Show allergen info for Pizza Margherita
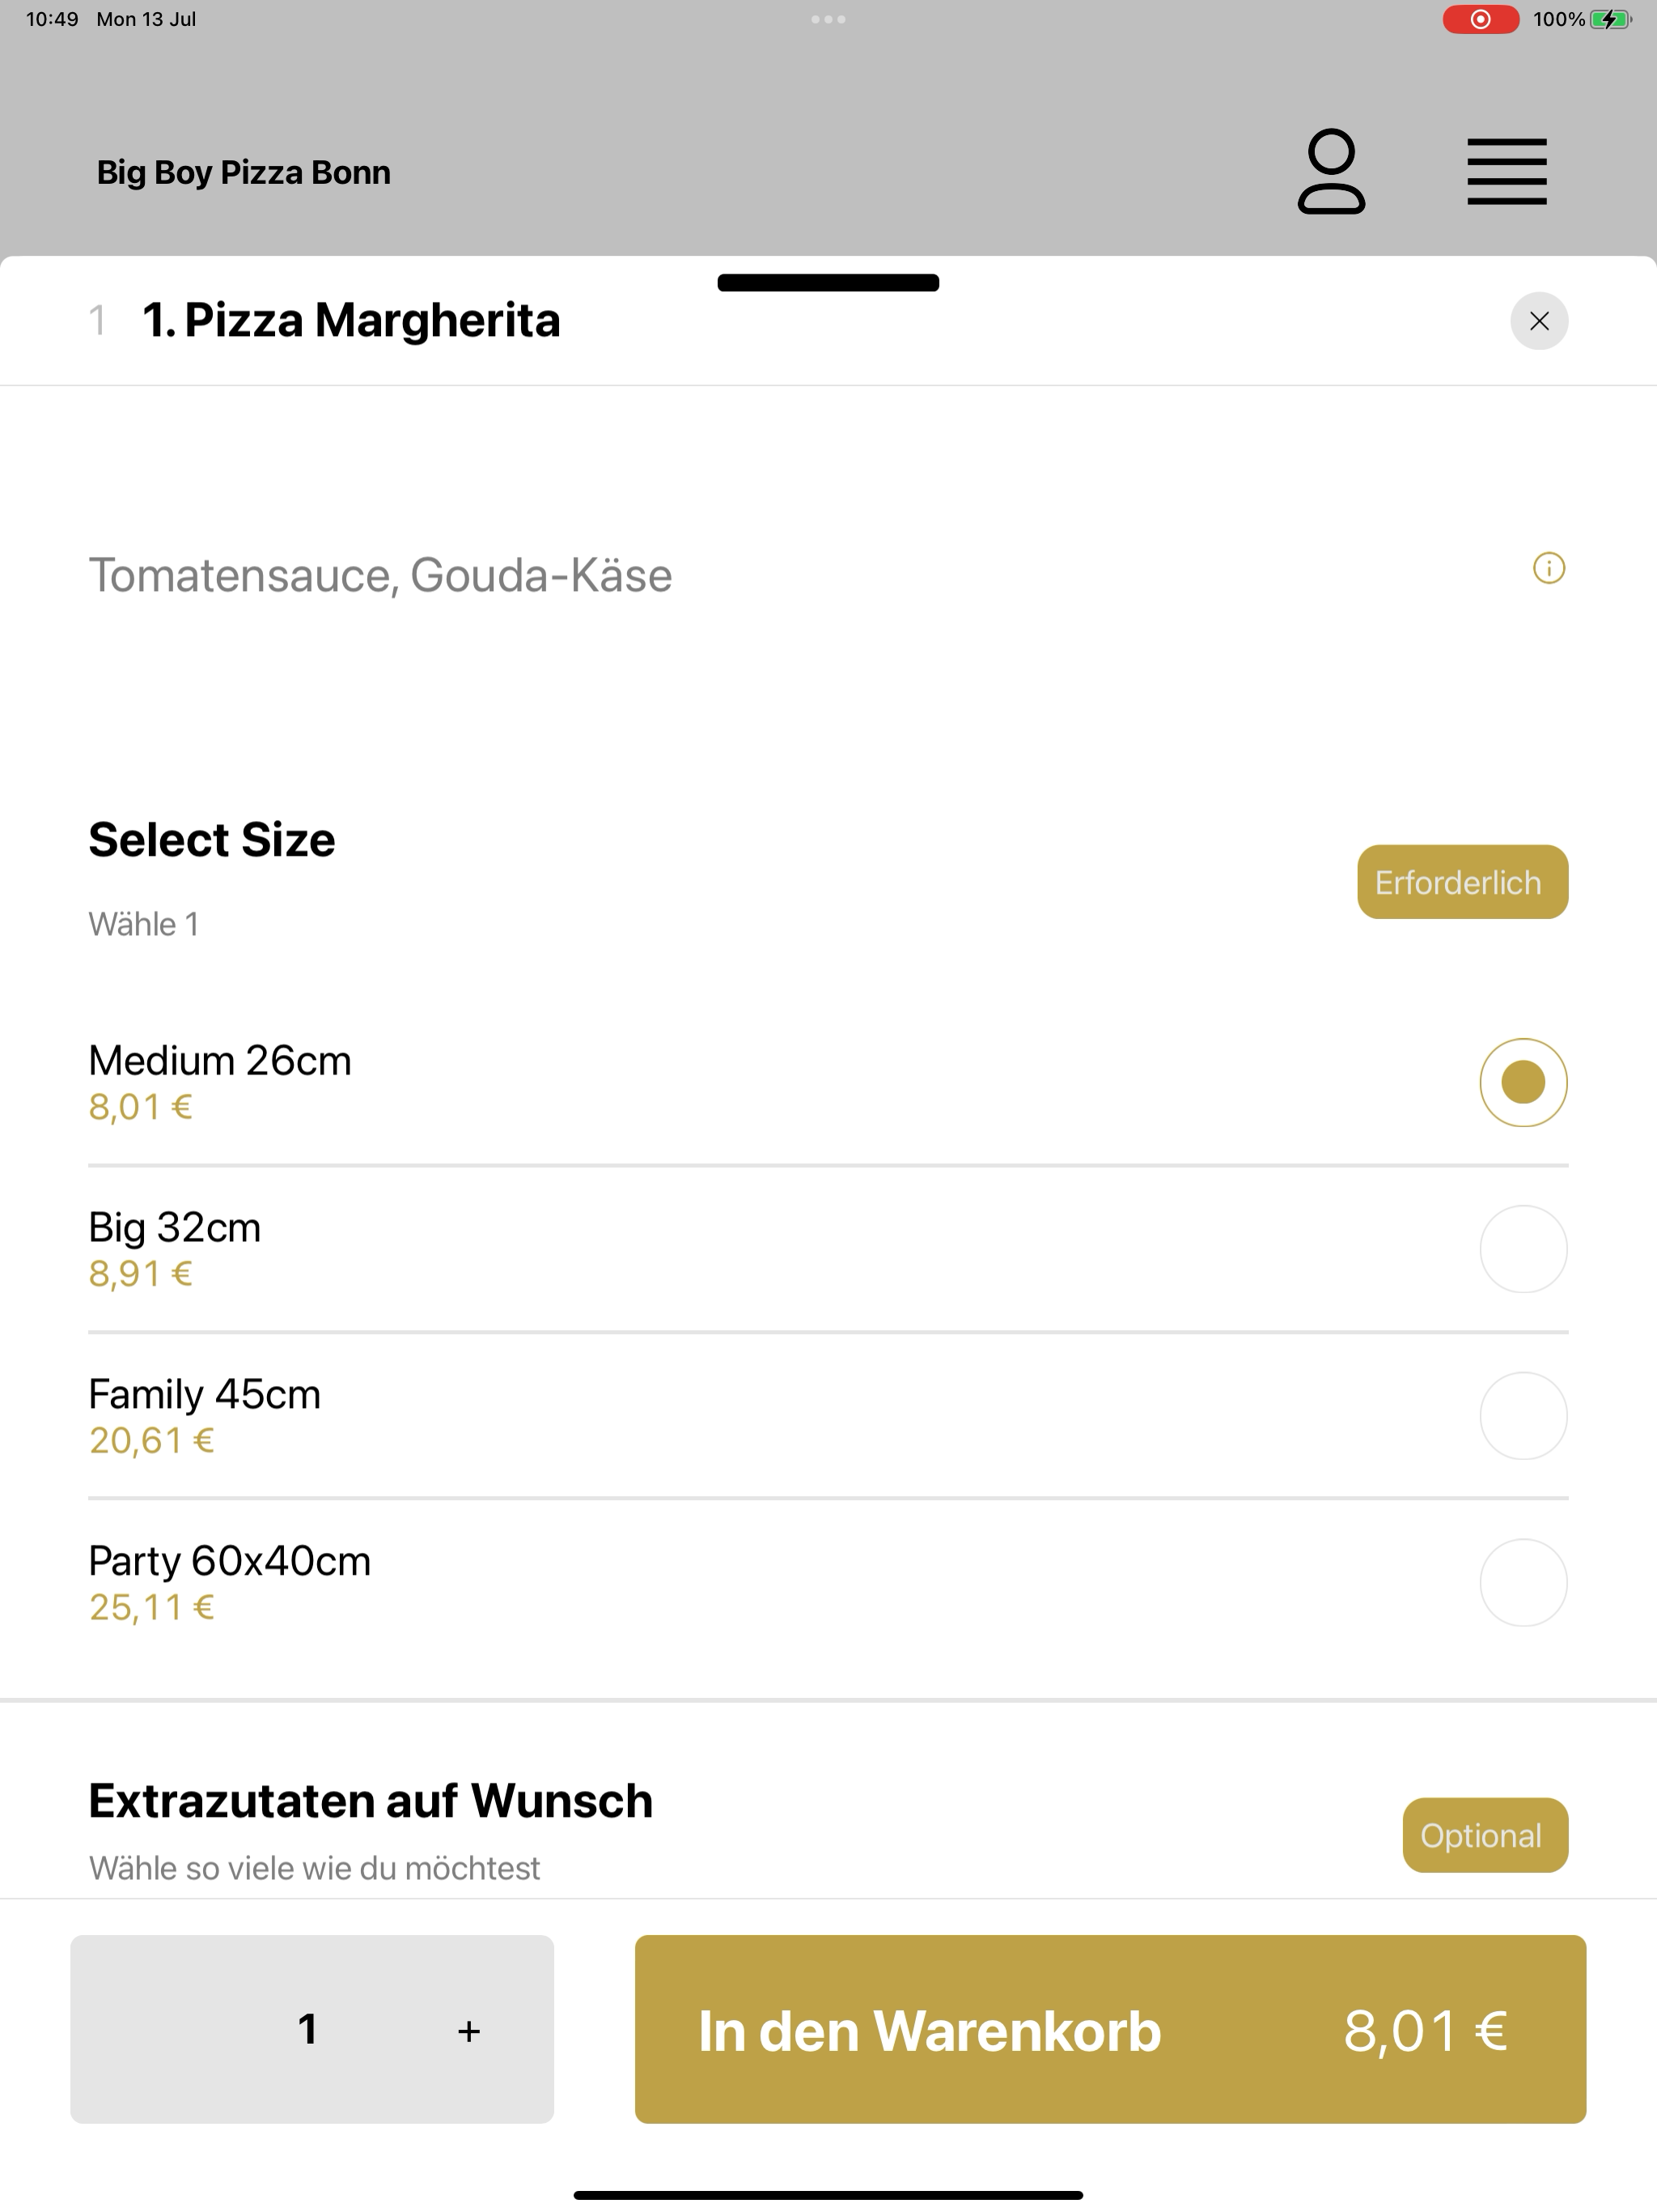Viewport: 1657px width, 2212px height. 1548,569
